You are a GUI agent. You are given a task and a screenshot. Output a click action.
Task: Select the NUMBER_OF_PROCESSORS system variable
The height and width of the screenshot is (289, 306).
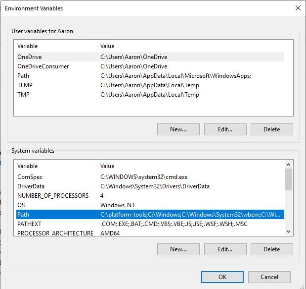[150, 196]
